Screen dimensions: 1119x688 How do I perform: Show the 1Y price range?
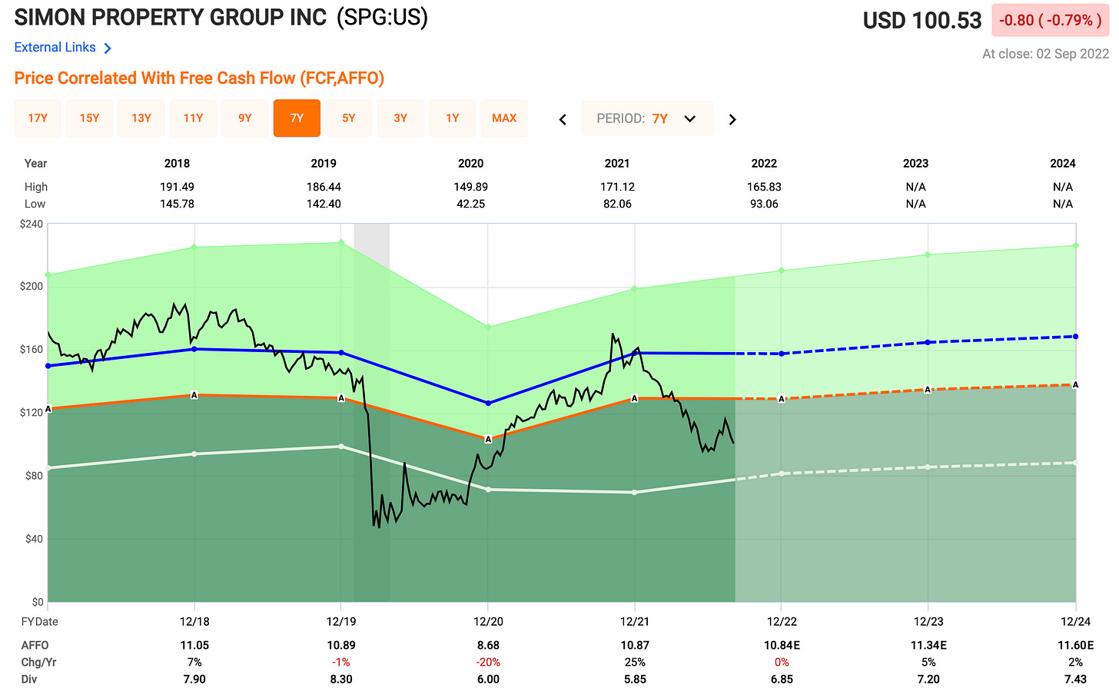point(453,118)
